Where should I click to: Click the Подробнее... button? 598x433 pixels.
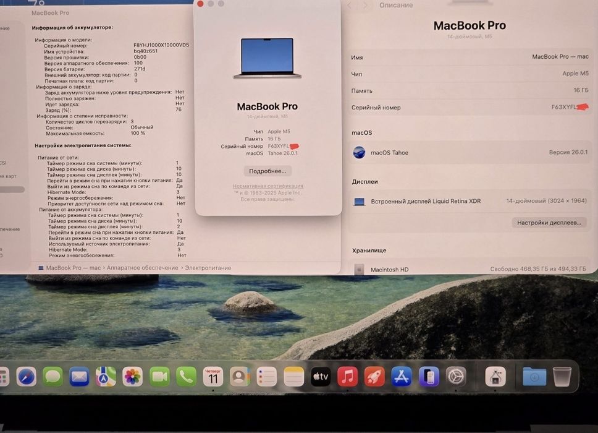pyautogui.click(x=267, y=171)
